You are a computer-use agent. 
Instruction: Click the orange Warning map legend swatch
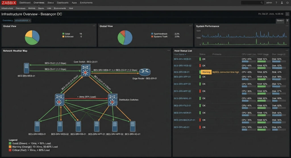[x=10, y=147]
